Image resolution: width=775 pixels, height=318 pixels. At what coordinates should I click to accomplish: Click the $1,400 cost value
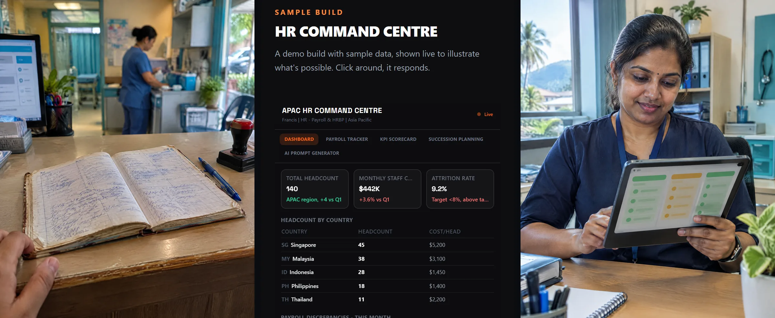437,286
